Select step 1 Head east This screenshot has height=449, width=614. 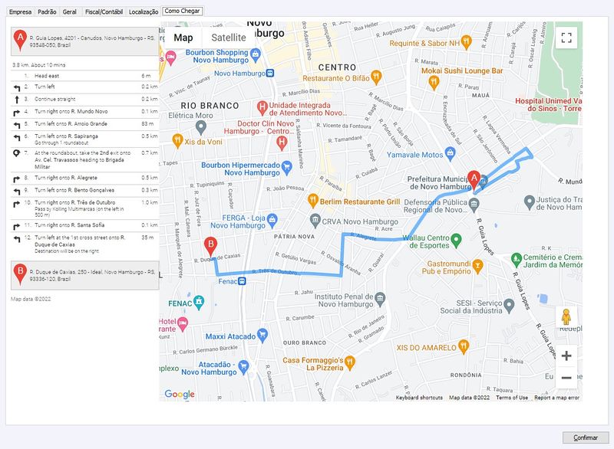(84, 76)
